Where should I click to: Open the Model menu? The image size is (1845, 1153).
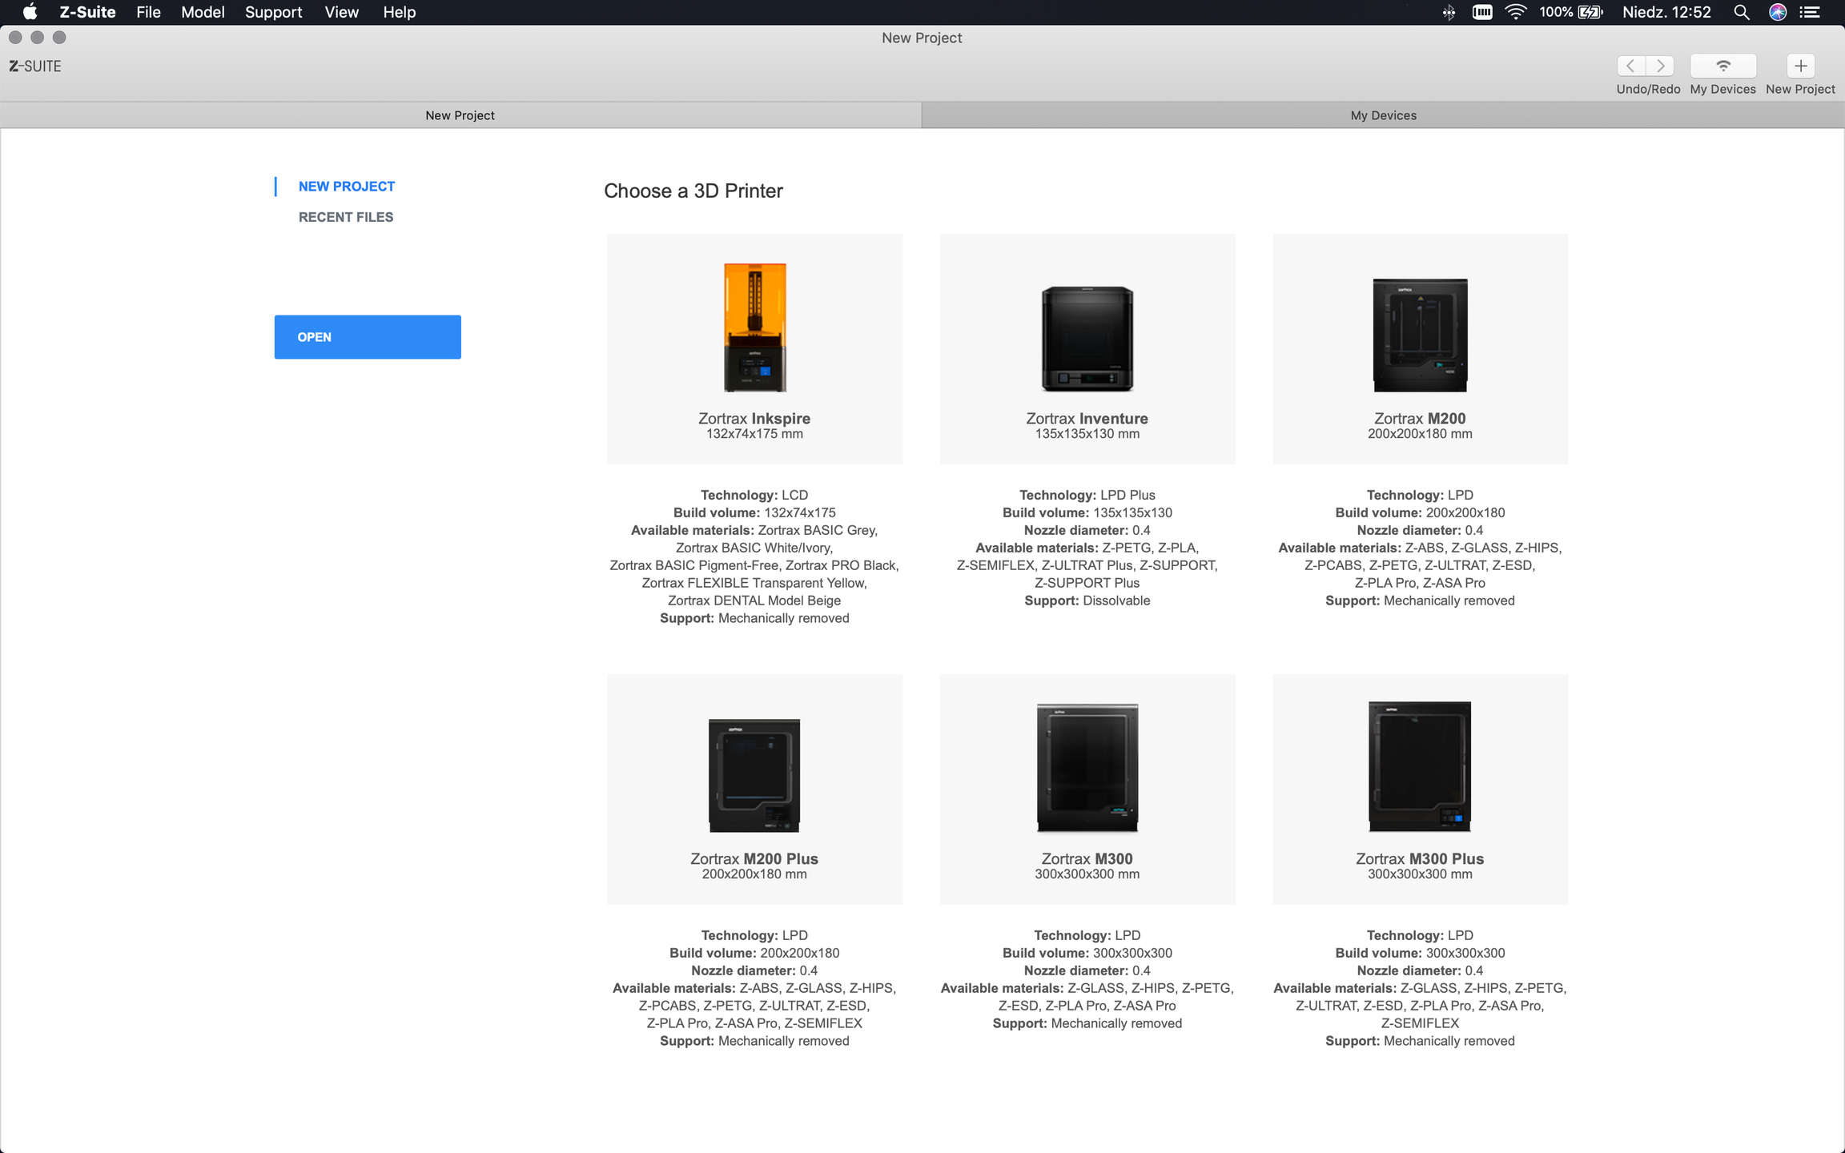[203, 12]
